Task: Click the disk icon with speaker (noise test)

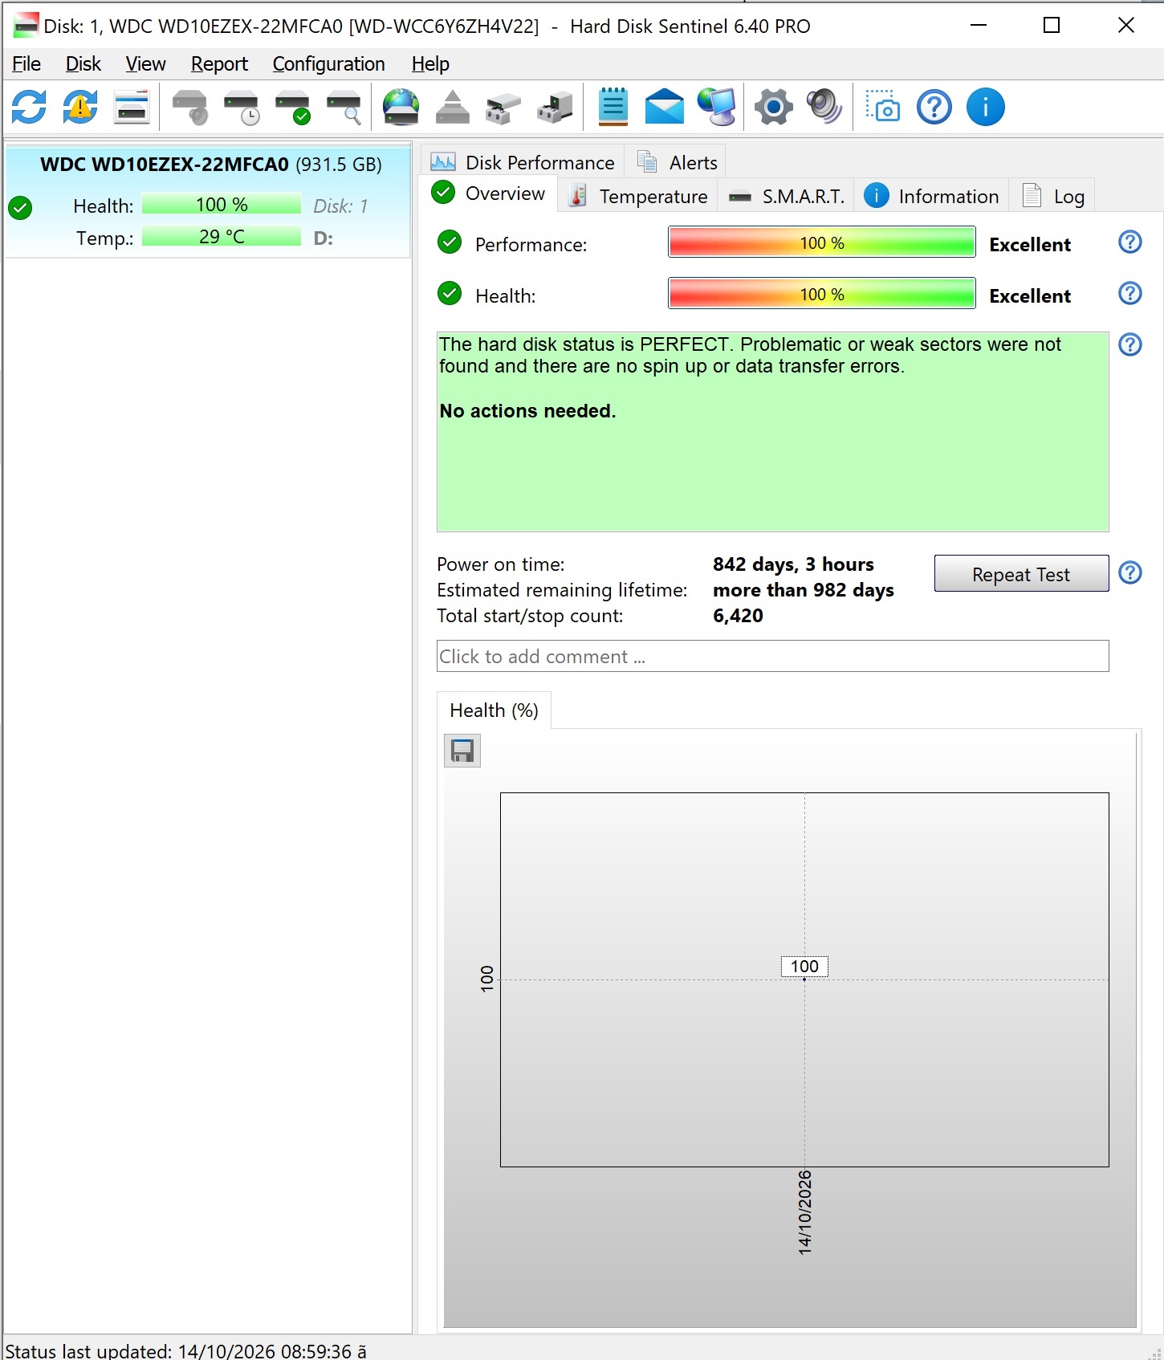Action: 190,107
